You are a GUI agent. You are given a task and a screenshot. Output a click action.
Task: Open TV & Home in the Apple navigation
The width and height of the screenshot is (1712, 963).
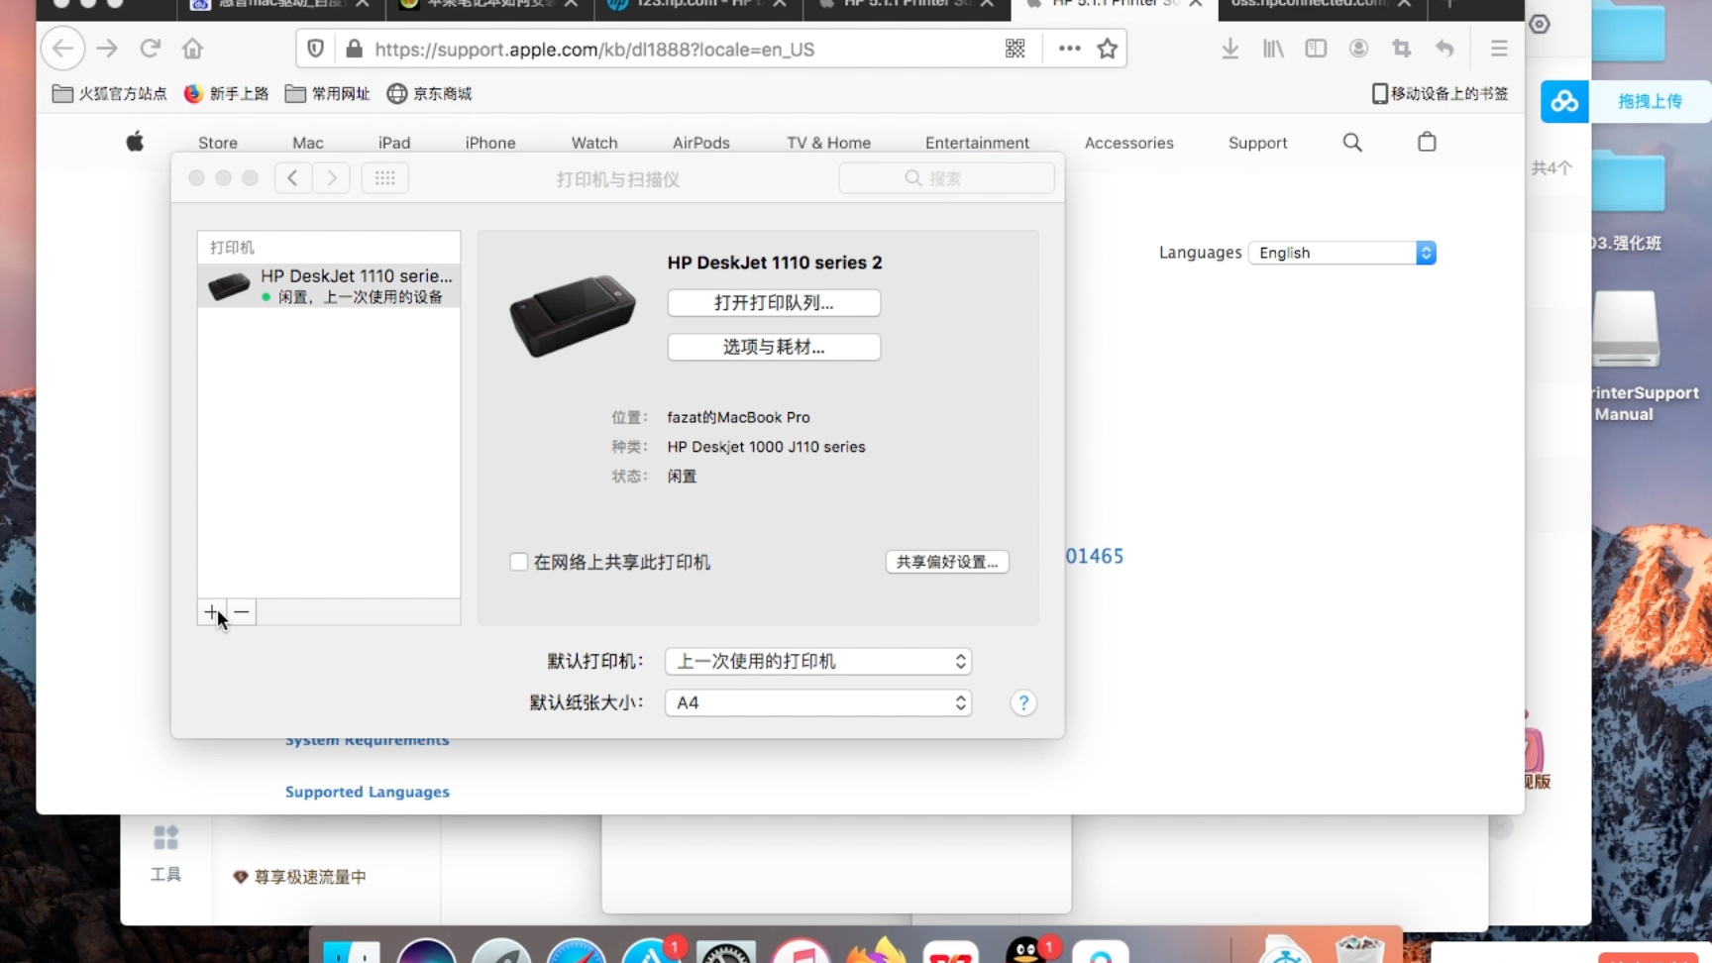pyautogui.click(x=829, y=143)
